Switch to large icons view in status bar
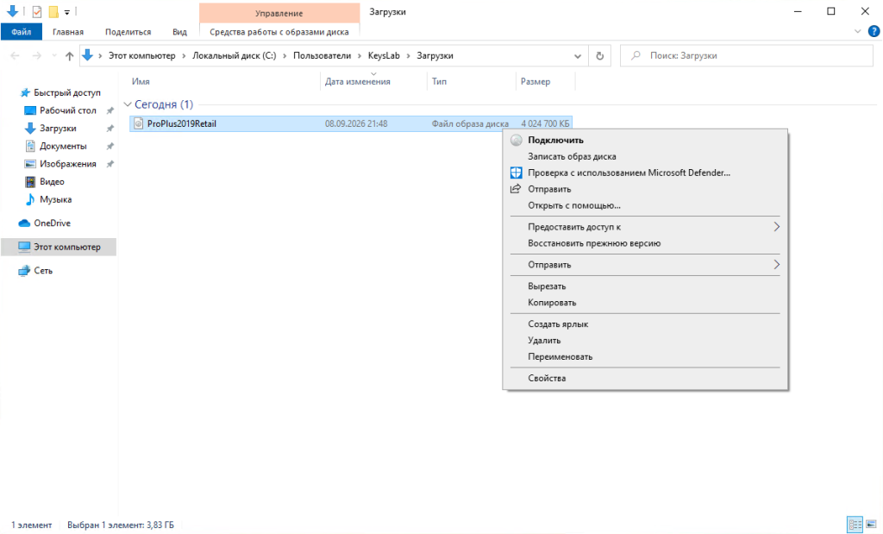883x534 pixels. 871,525
